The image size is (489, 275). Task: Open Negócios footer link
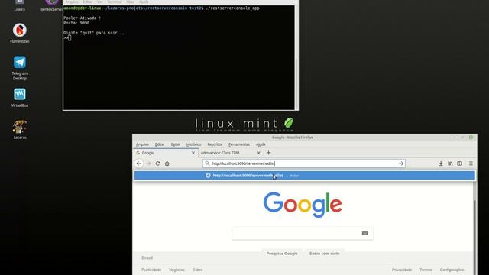point(176,270)
